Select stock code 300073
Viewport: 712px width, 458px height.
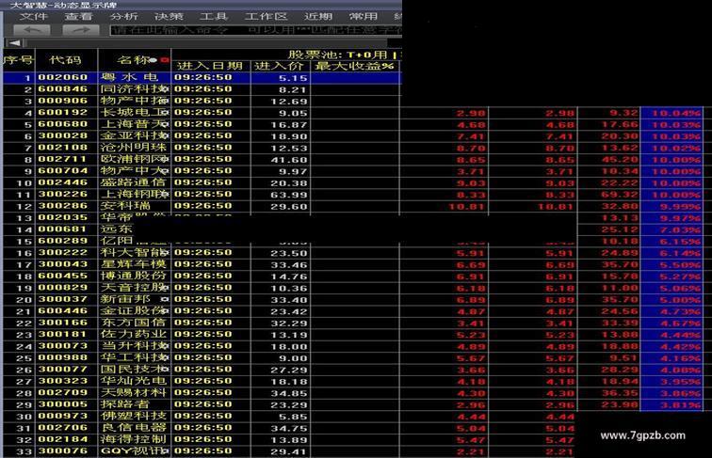pyautogui.click(x=63, y=346)
